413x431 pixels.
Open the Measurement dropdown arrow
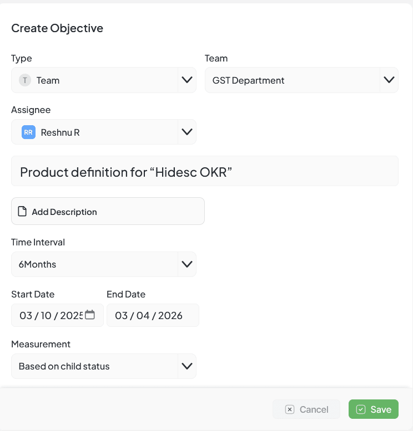click(x=187, y=366)
